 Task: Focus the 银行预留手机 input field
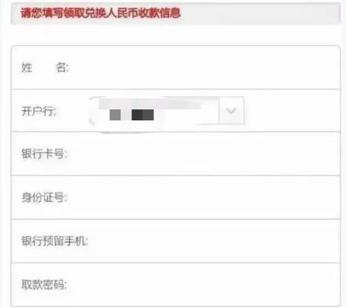[213, 241]
